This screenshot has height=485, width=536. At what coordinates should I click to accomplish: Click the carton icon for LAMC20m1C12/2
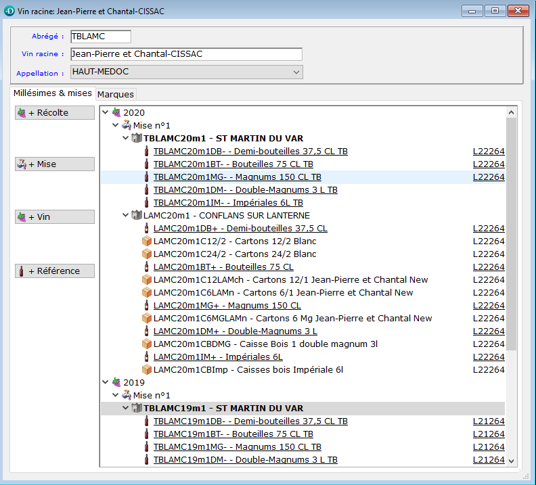[146, 241]
